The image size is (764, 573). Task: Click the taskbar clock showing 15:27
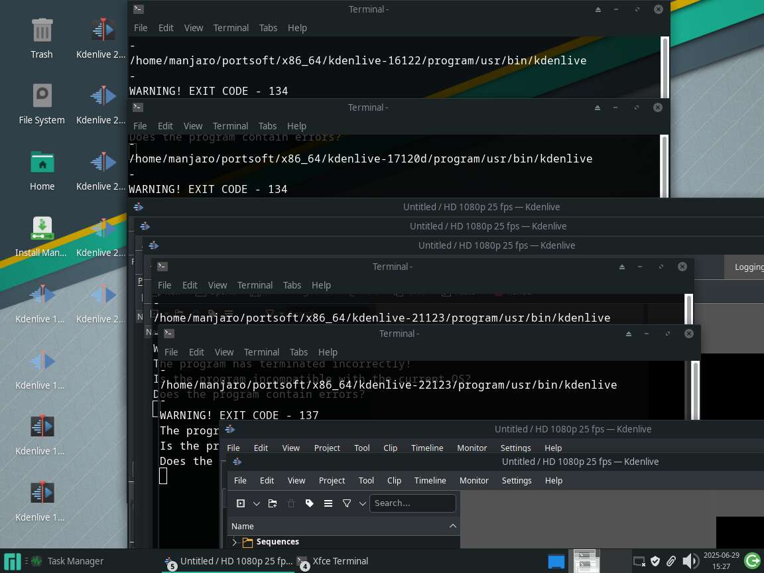click(x=721, y=561)
